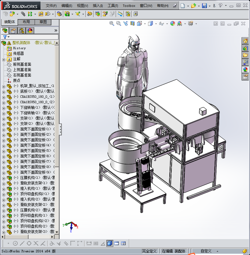Select the 前视基准面 plane in the tree
The height and width of the screenshot is (255, 250).
(22, 64)
